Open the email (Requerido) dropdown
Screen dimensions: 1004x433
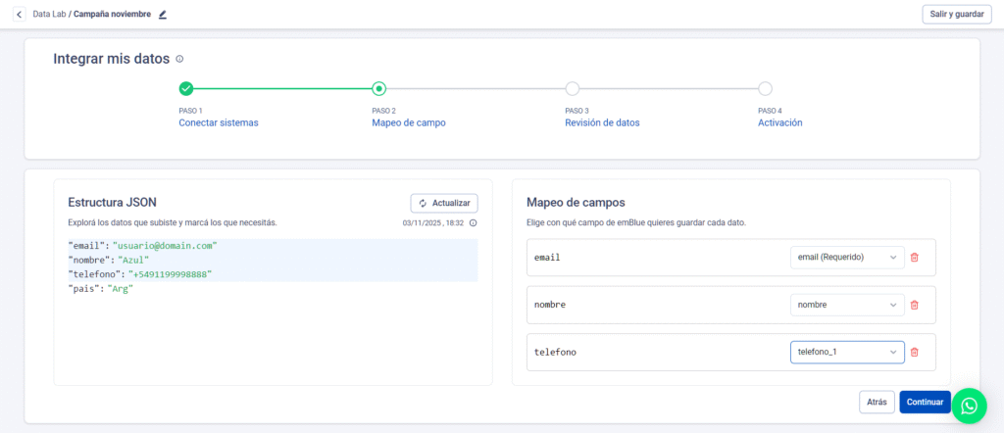[x=847, y=258]
